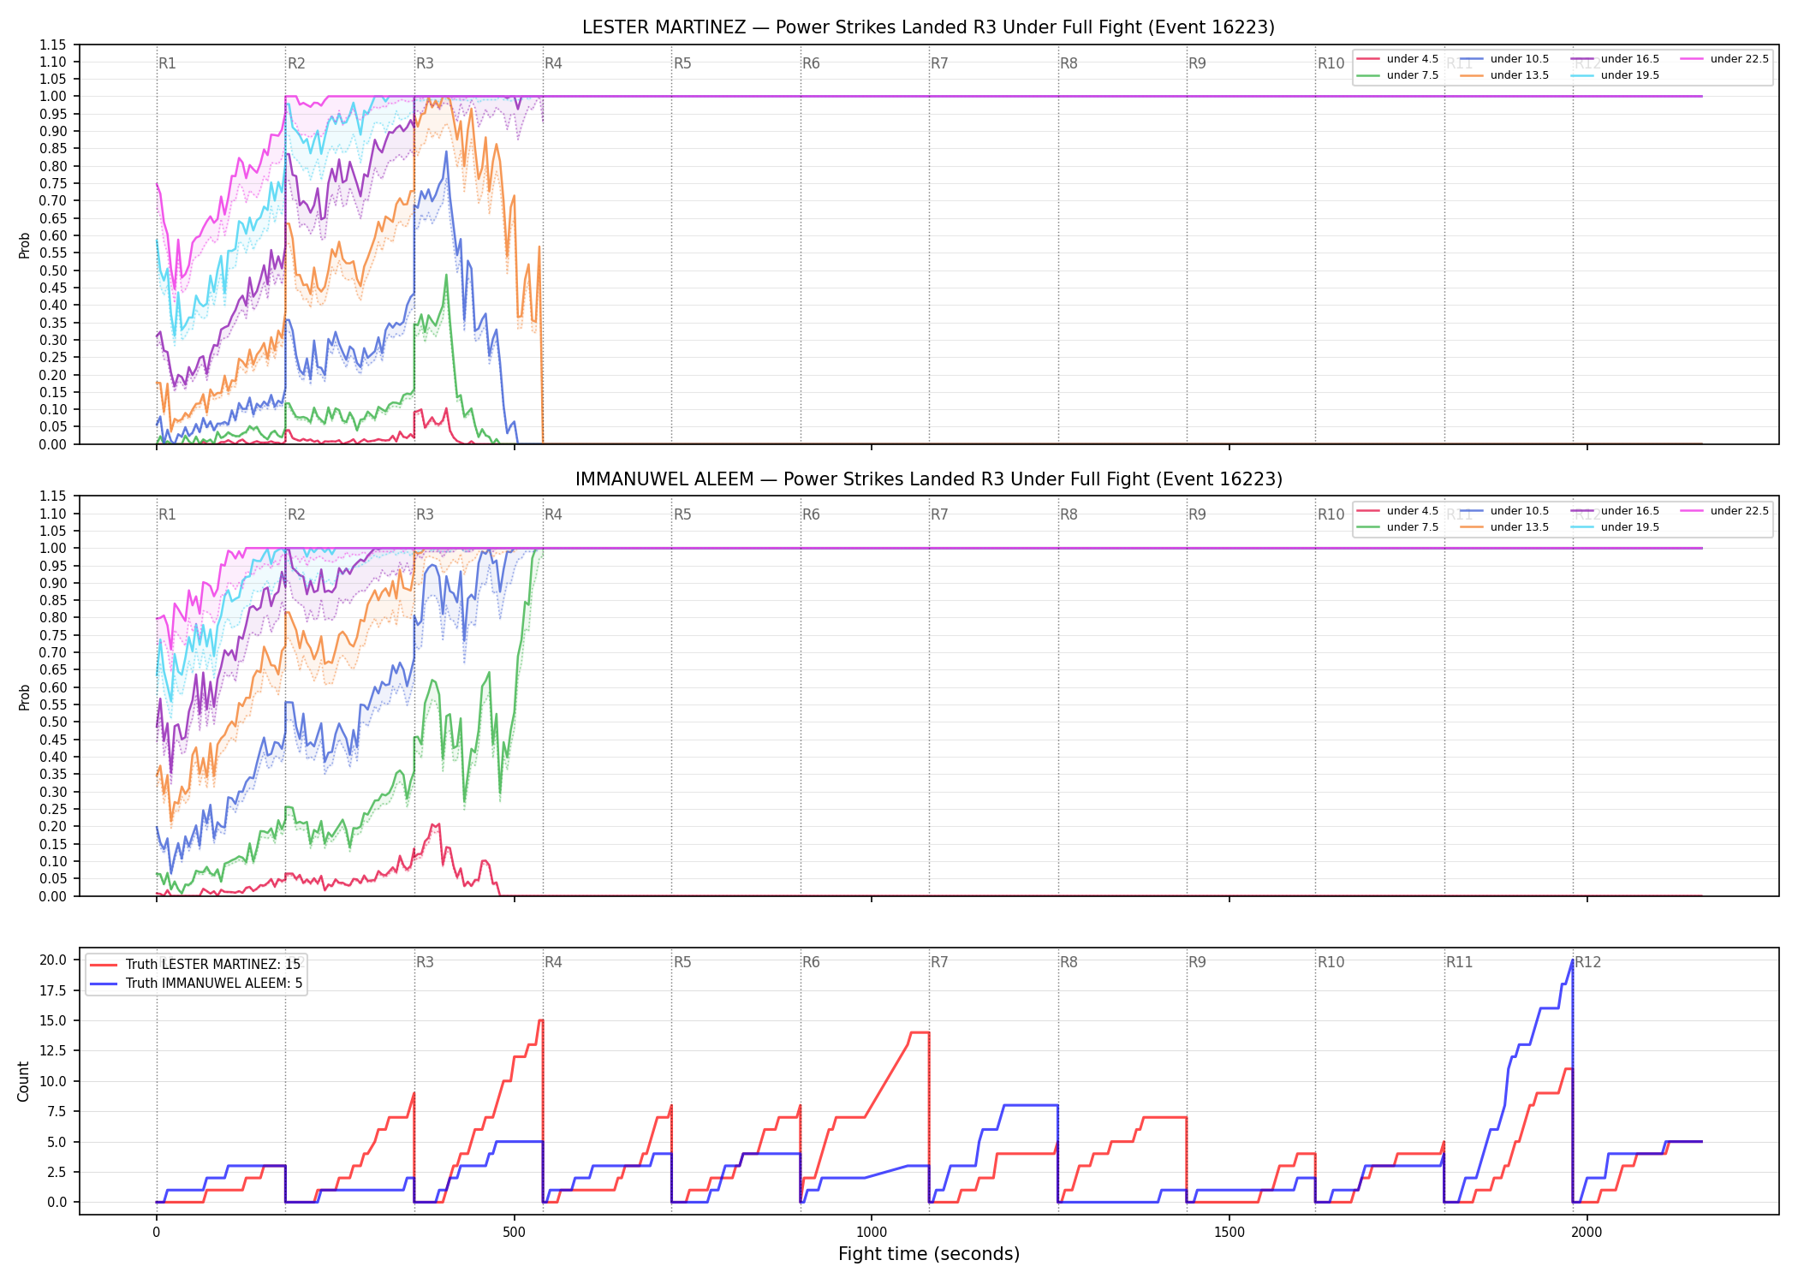Click the '1.15' tick on Aleem chart axis
The image size is (1798, 1284).
point(53,496)
